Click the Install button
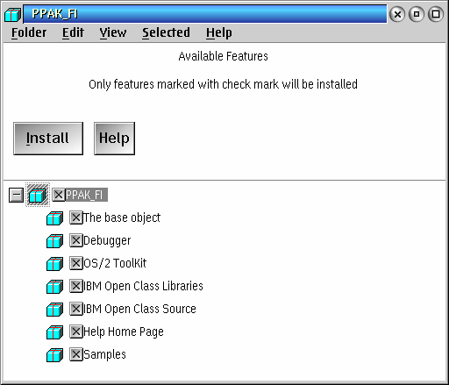Screen dimensions: 449x385 (48, 139)
